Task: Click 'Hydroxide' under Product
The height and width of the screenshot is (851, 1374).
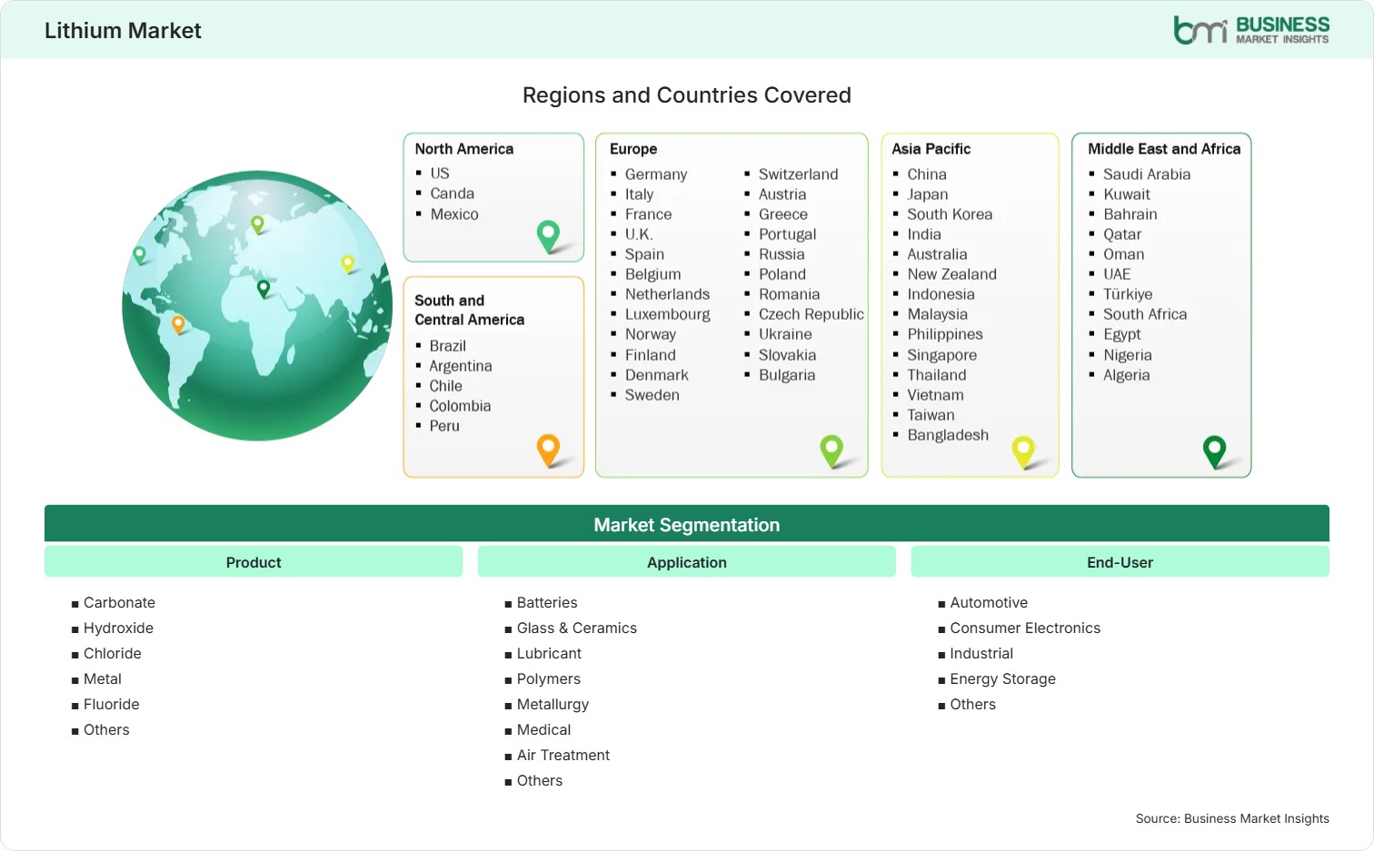Action: (118, 628)
